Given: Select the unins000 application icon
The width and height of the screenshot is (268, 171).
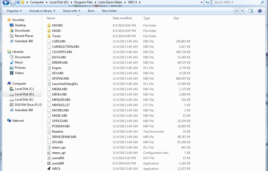Looking at the screenshot, I should pyautogui.click(x=49, y=163).
